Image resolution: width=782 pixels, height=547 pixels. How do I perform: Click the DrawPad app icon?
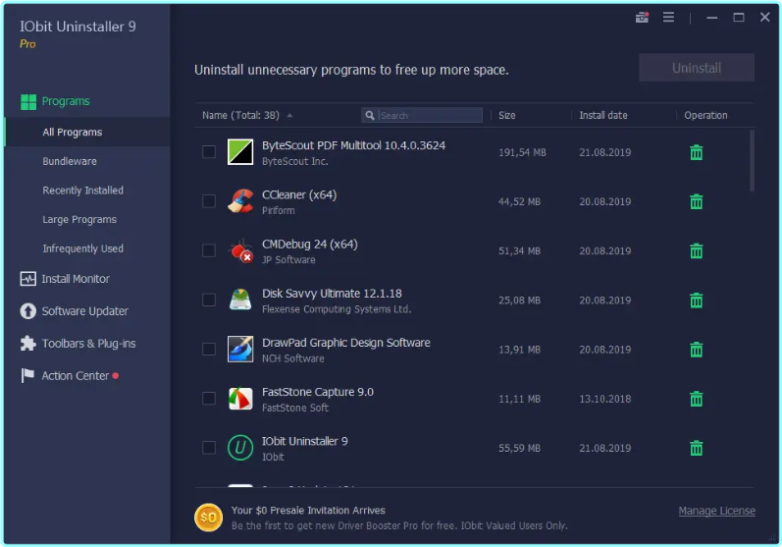[x=240, y=349]
